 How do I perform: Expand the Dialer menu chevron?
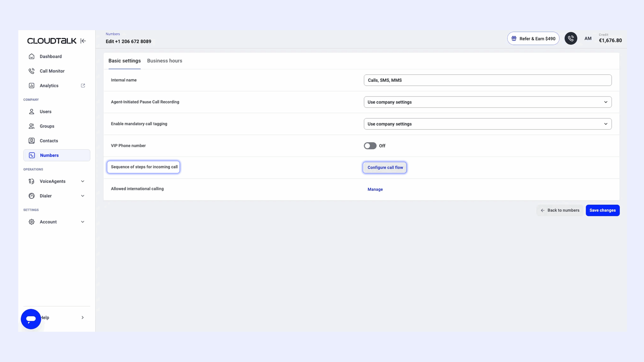[x=83, y=196]
